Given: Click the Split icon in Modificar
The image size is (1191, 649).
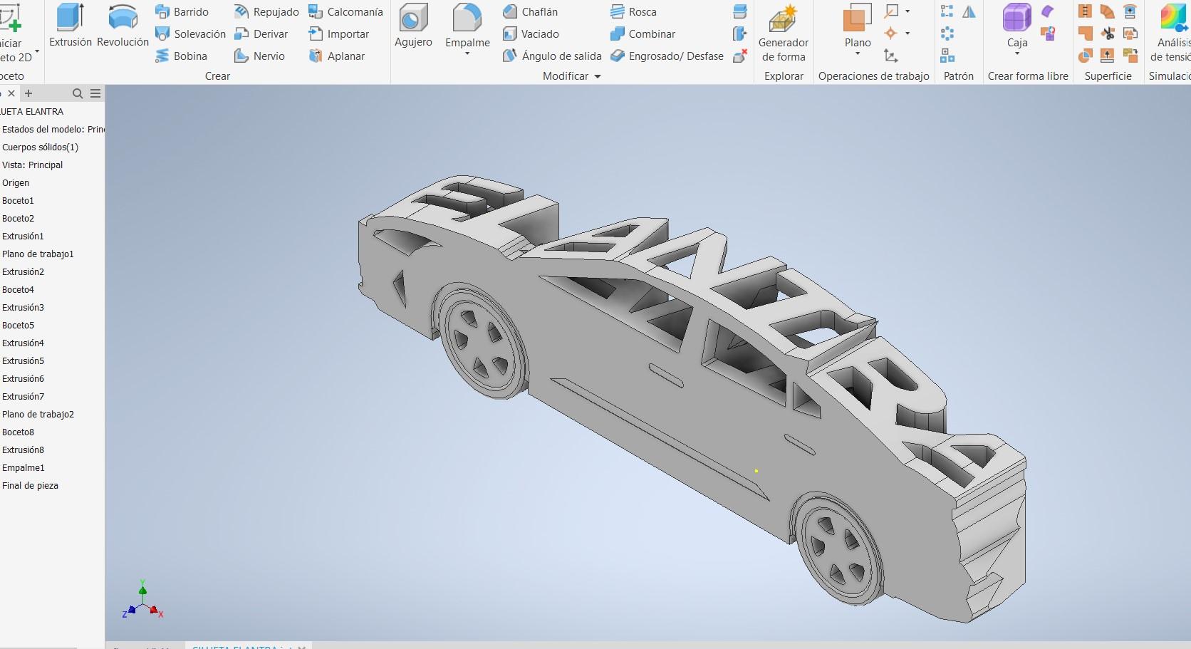Looking at the screenshot, I should pyautogui.click(x=740, y=11).
